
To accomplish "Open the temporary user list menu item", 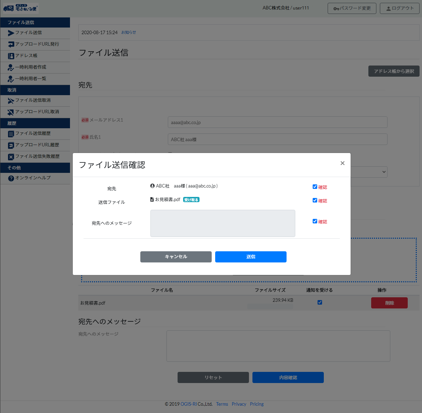I will click(31, 79).
